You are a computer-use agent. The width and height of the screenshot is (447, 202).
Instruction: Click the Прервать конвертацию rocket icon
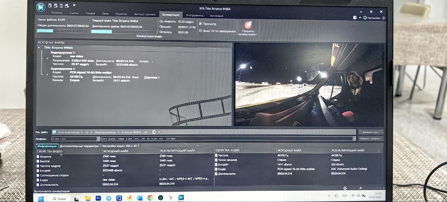[x=247, y=25]
